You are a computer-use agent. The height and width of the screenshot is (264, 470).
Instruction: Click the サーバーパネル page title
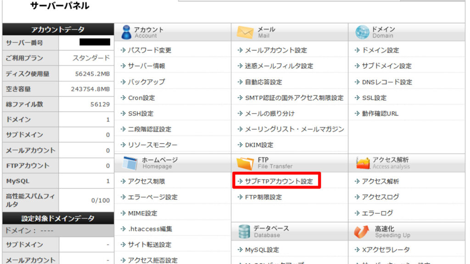point(60,5)
